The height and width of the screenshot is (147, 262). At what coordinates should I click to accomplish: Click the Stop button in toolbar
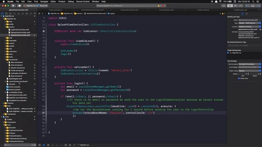tap(19, 6)
